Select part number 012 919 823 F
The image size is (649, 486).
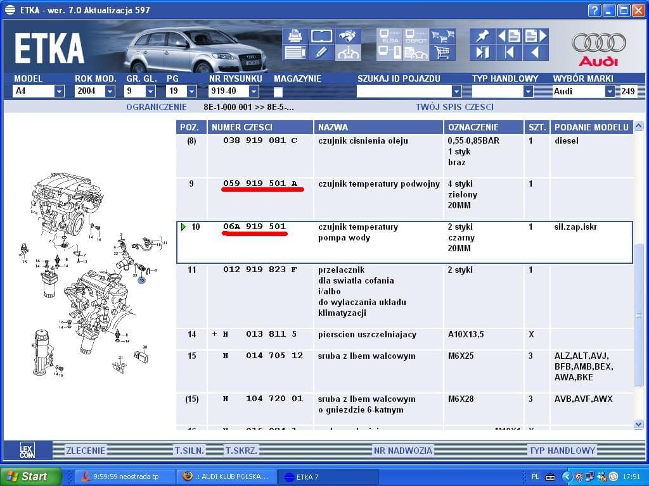260,270
